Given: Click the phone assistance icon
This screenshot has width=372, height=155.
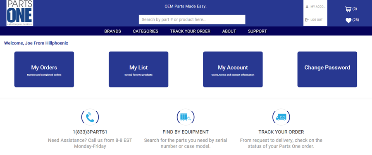Looking at the screenshot, I should pyautogui.click(x=90, y=117).
